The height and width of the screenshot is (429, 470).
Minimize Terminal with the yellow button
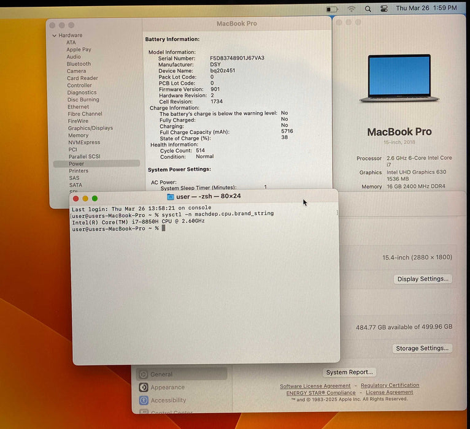click(x=85, y=199)
